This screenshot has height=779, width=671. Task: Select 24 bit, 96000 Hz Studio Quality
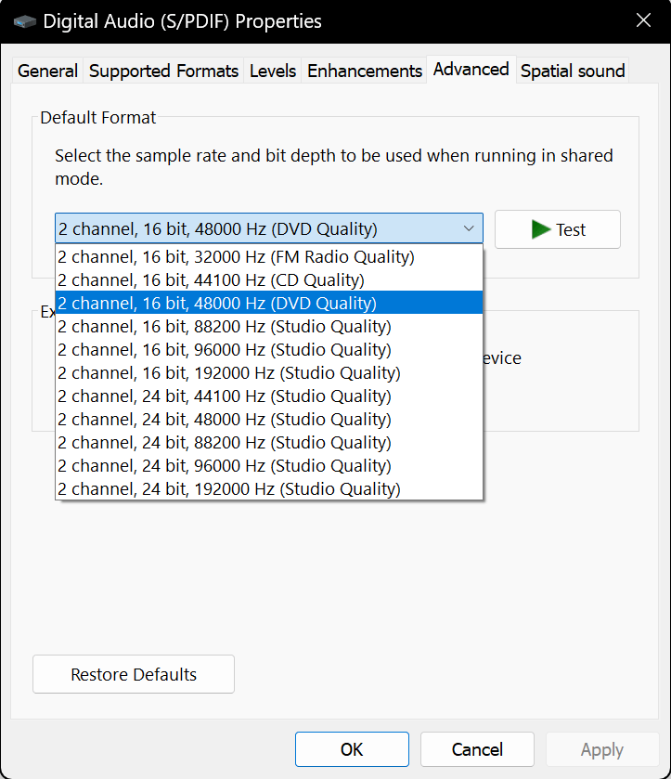[x=269, y=466]
